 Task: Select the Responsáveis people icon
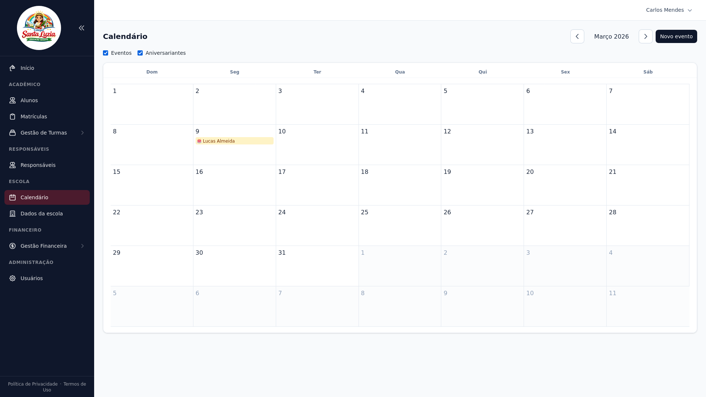pos(13,165)
